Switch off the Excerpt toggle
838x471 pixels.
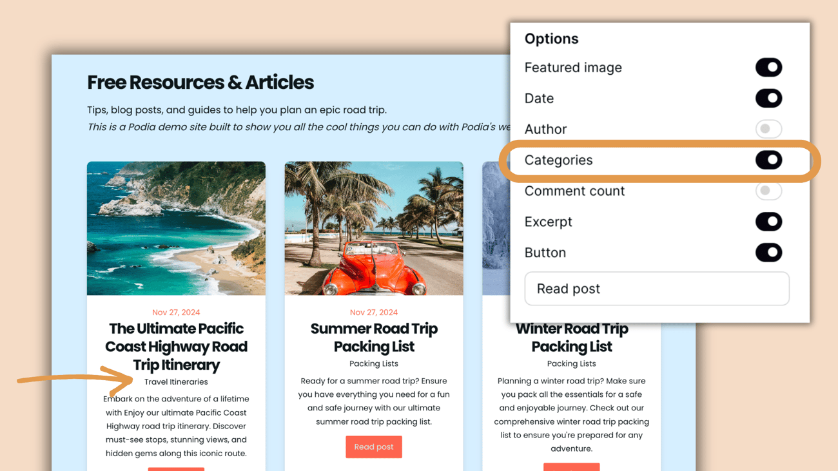(x=768, y=222)
